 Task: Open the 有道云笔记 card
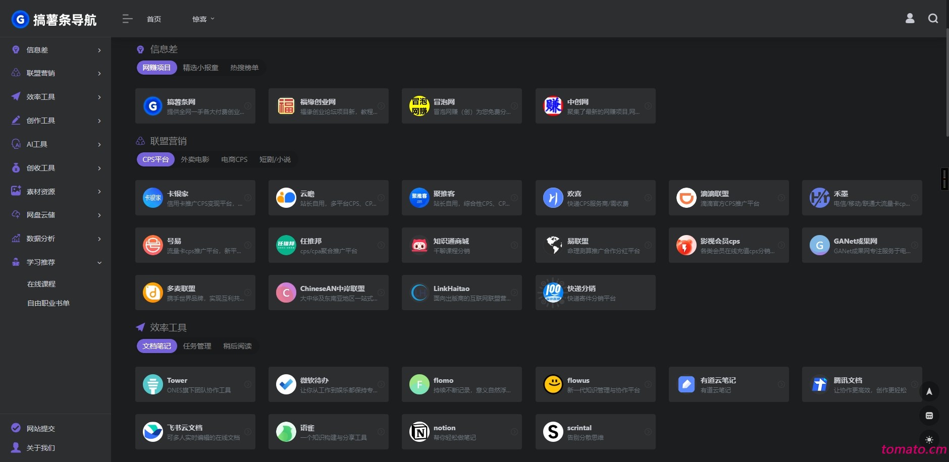[x=728, y=384]
